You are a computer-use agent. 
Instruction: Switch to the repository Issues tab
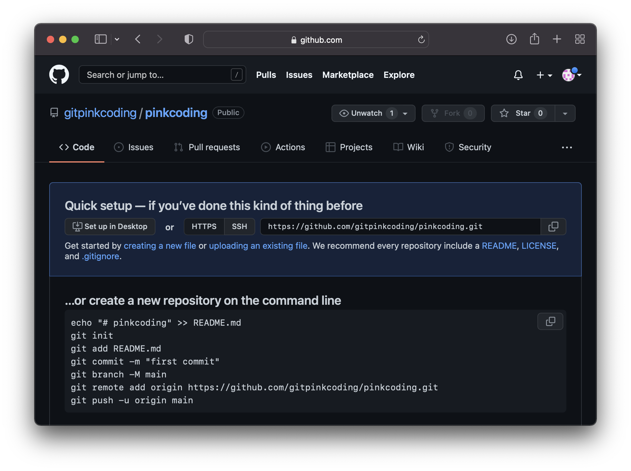(134, 147)
